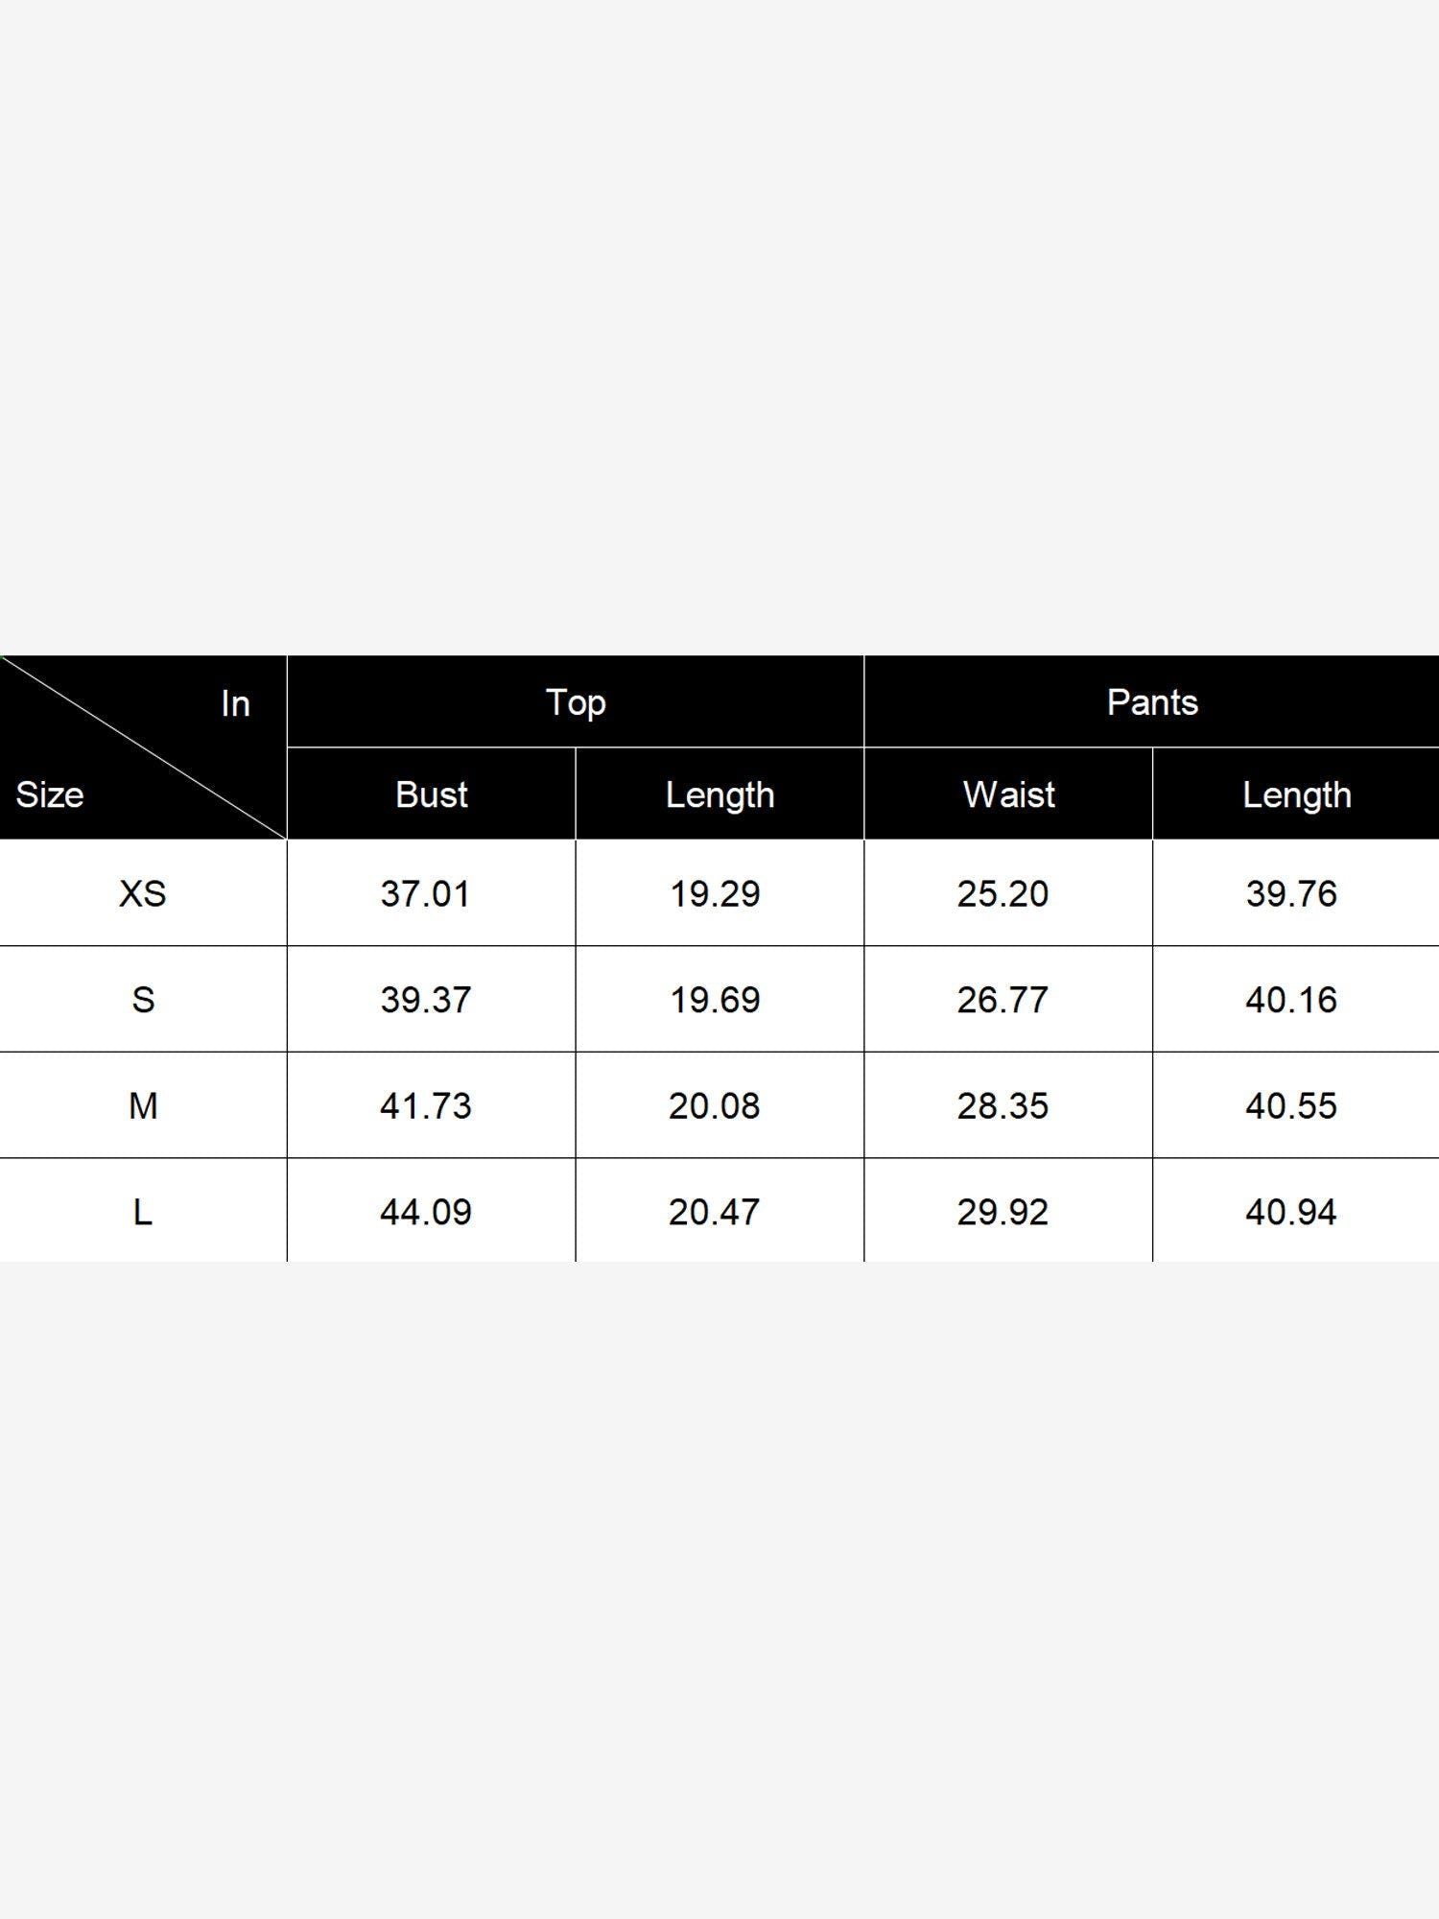
Task: Select the S size row label
Action: 143,1000
